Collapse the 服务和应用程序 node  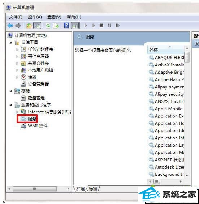(x=11, y=105)
